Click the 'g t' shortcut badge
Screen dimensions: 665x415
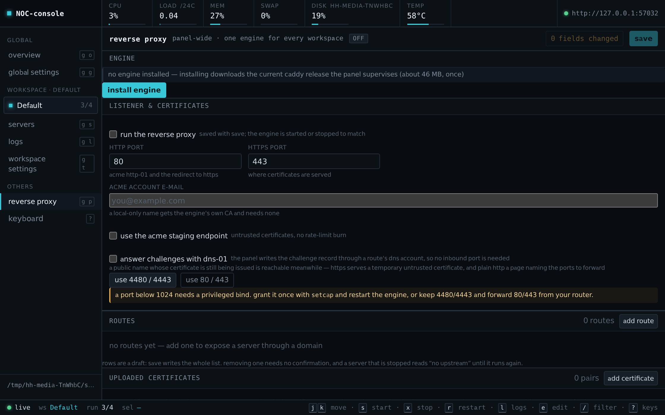[x=87, y=164]
